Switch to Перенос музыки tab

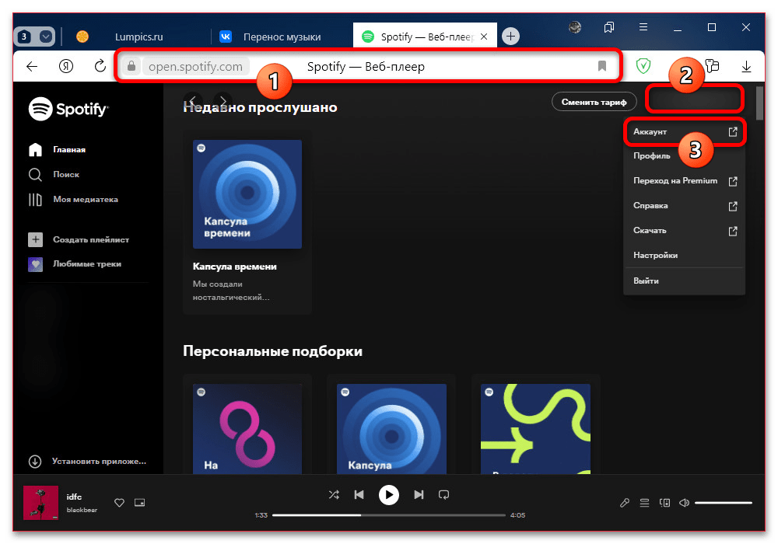(282, 37)
